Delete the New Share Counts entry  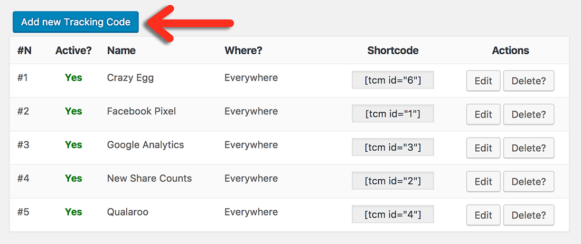pos(528,182)
